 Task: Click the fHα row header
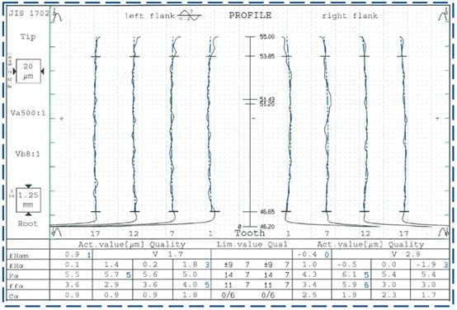[x=16, y=265]
